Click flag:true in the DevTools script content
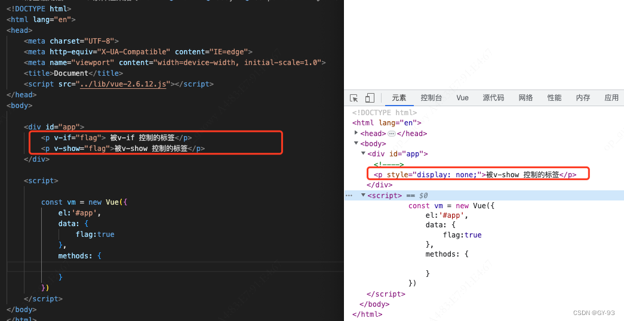Screen dimensions: 624x321 (462, 234)
